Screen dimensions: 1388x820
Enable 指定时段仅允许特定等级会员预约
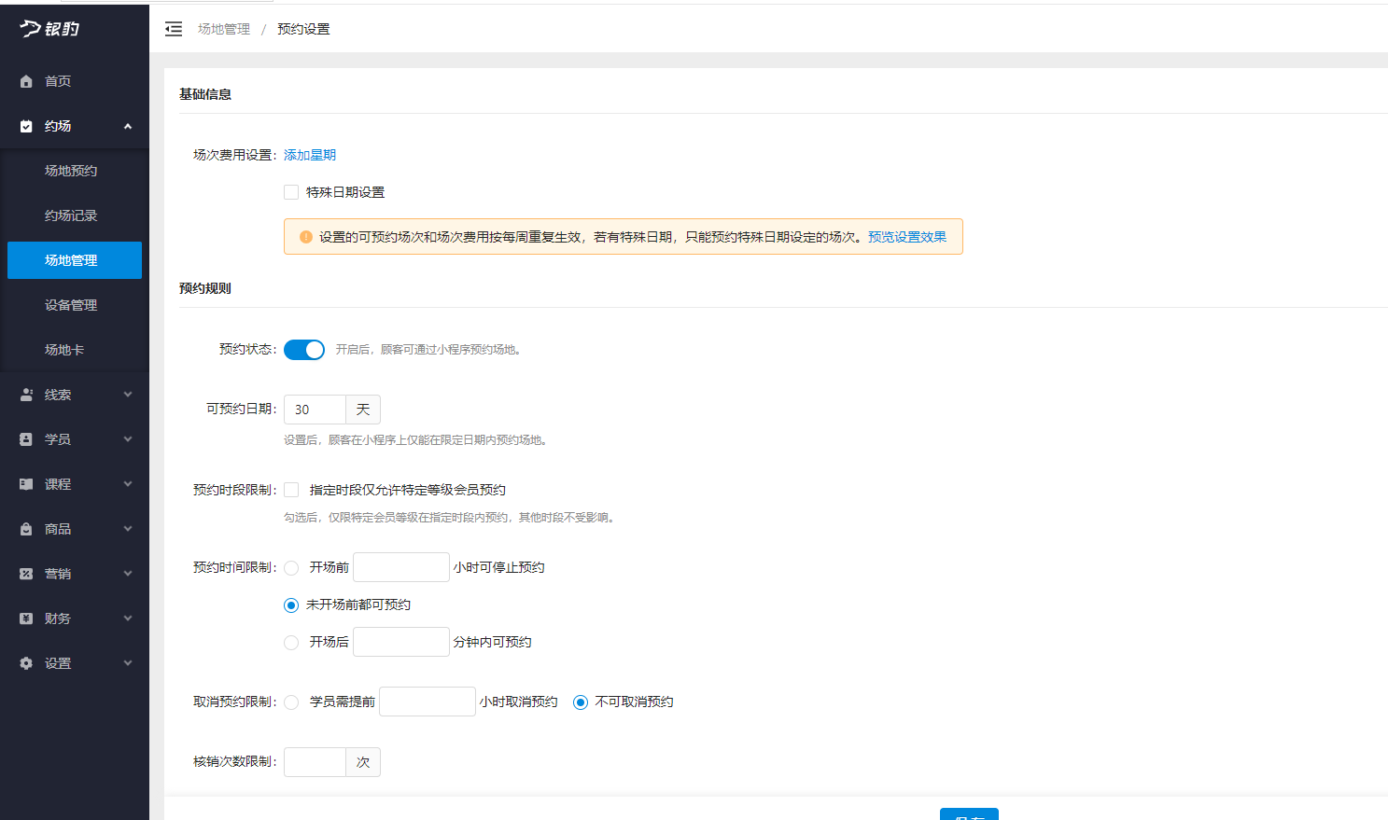pyautogui.click(x=290, y=489)
